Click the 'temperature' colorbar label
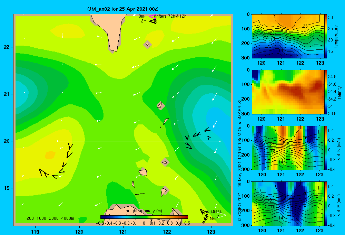This screenshot has height=235, width=345. [x=336, y=36]
